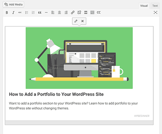Insert a numbered list

point(33,12)
